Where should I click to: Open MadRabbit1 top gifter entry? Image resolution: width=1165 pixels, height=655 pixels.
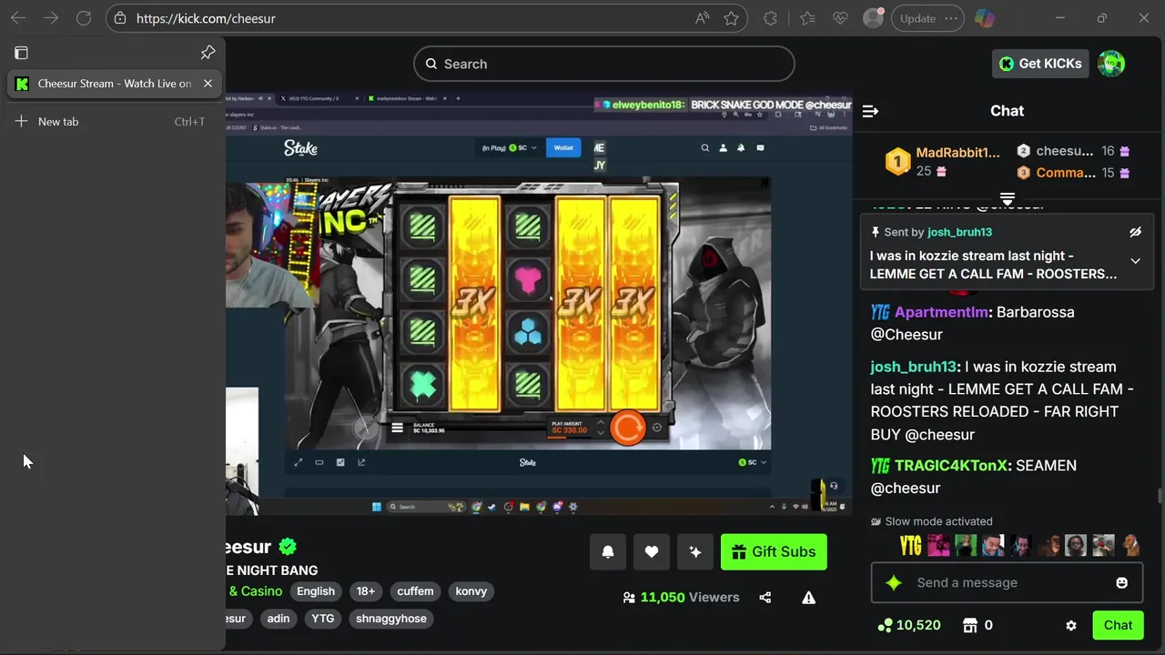pos(943,161)
